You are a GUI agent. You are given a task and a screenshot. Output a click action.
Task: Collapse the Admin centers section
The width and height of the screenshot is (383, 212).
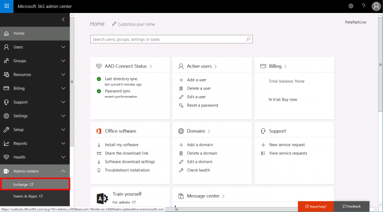point(63,171)
